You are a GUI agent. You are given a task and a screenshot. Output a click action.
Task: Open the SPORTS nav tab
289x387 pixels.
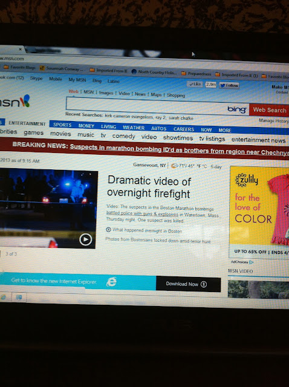coord(62,125)
